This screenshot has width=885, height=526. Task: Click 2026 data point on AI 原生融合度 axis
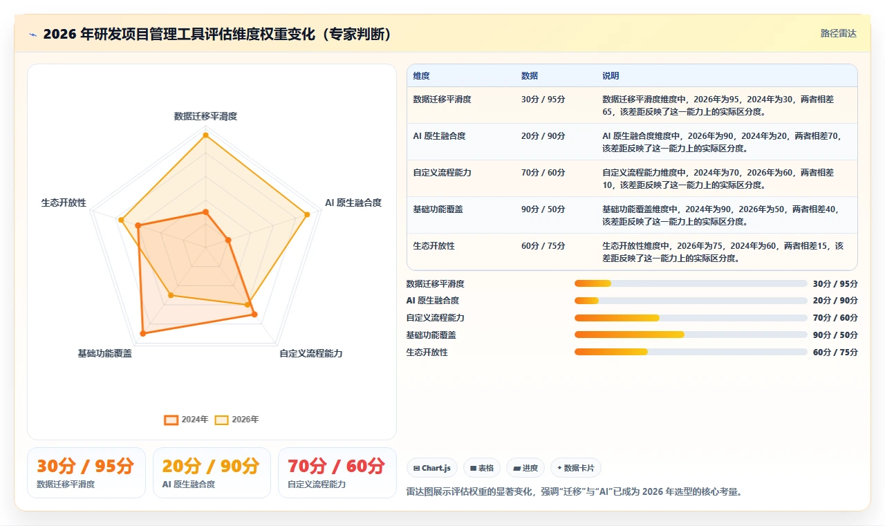click(x=307, y=214)
